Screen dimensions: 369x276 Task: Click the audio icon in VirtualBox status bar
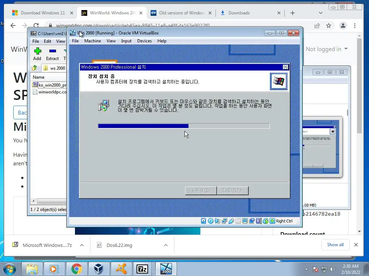click(x=217, y=221)
